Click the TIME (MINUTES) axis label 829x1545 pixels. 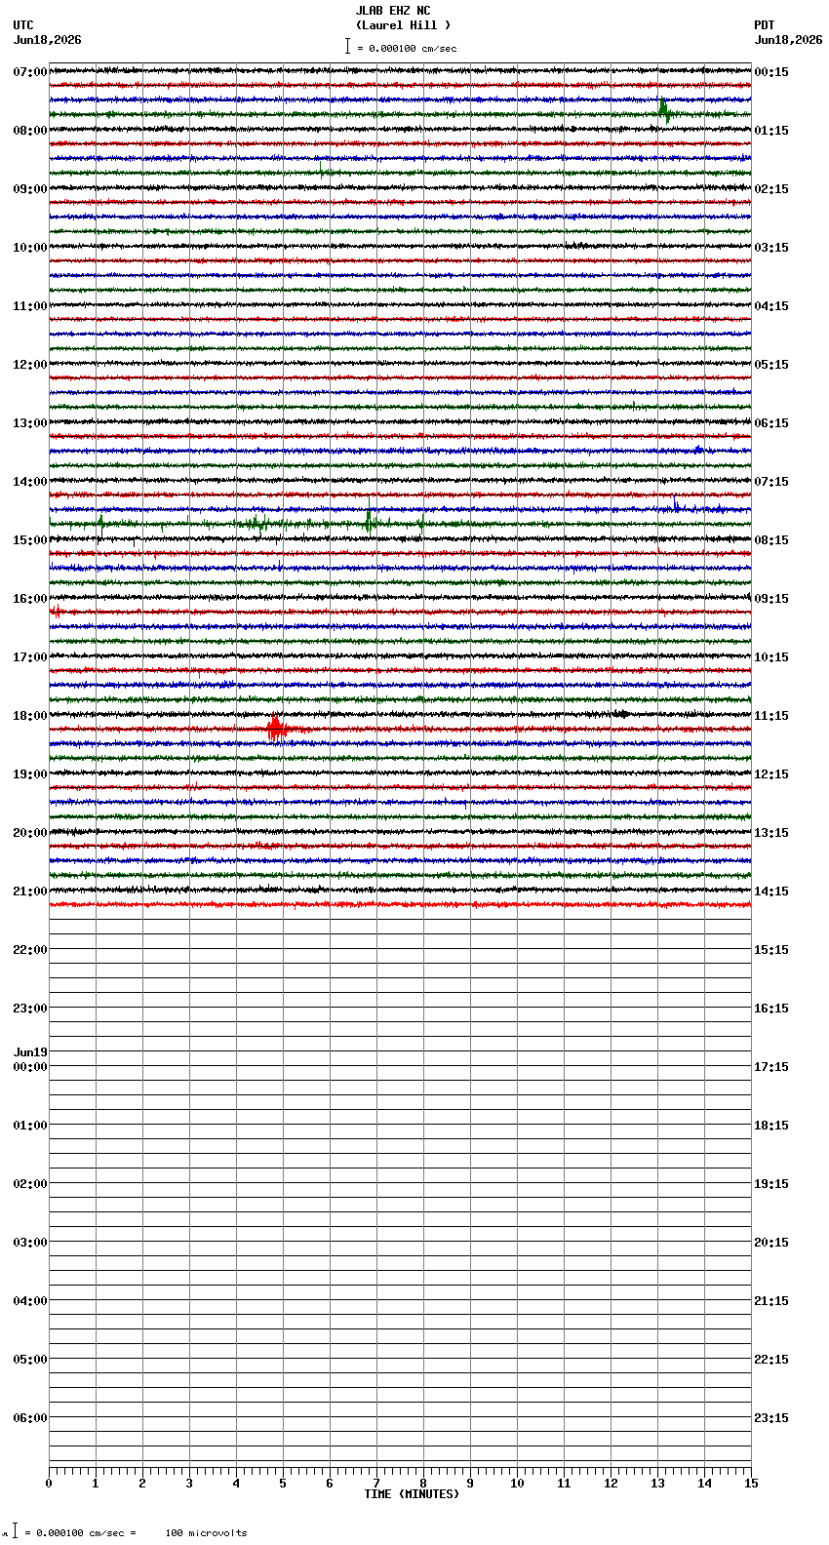412,1494
